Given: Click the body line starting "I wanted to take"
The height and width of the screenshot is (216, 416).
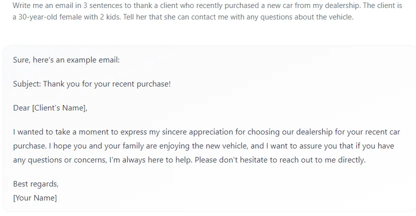Looking at the screenshot, I should [x=206, y=132].
